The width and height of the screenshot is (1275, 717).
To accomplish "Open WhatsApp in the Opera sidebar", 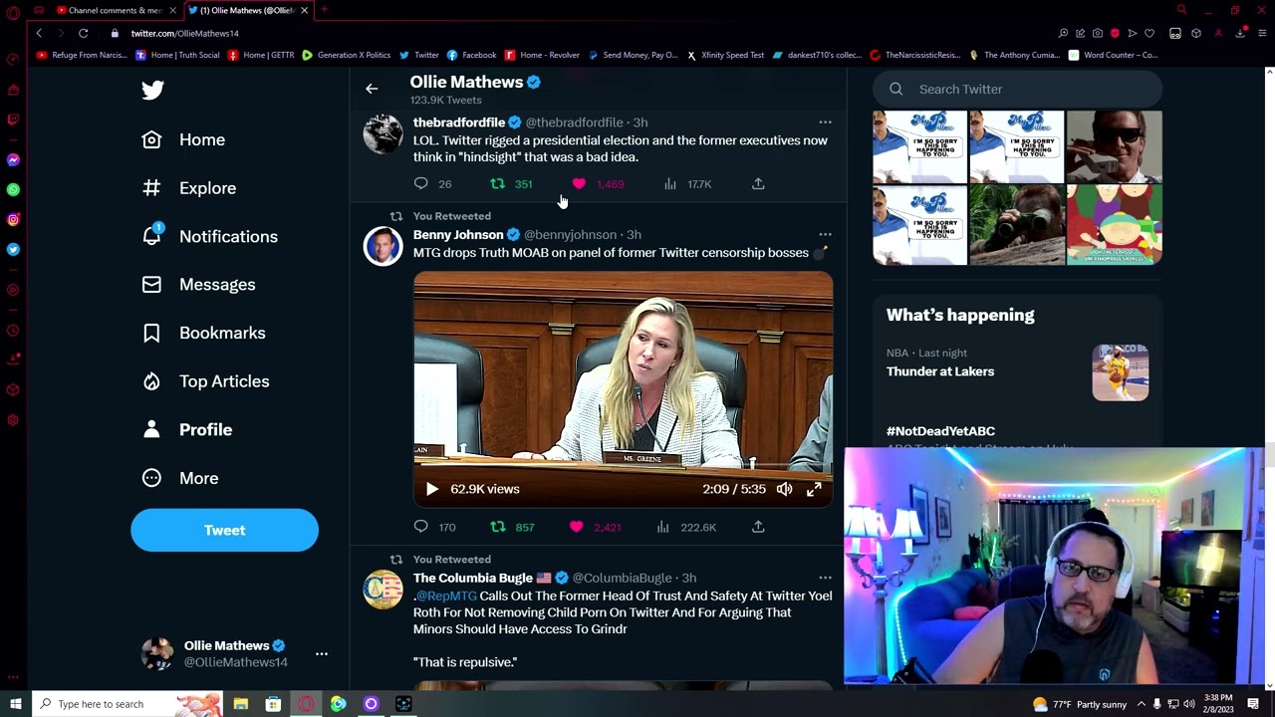I will (13, 189).
